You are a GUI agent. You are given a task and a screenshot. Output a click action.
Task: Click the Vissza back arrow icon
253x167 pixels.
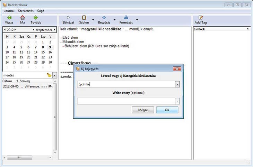(9, 18)
